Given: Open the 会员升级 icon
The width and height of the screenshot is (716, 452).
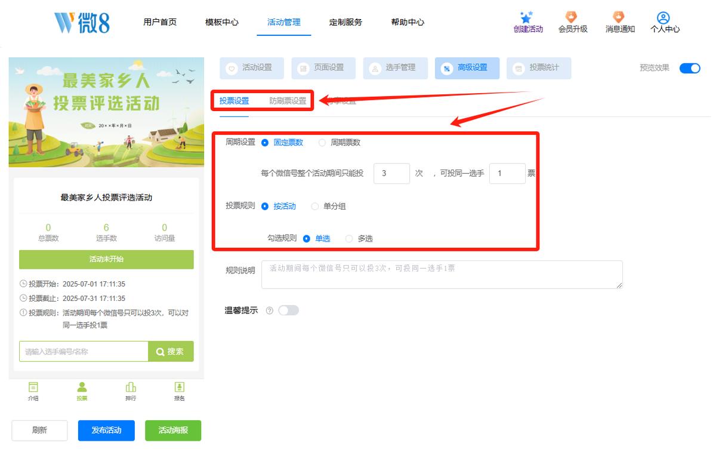Looking at the screenshot, I should point(572,17).
